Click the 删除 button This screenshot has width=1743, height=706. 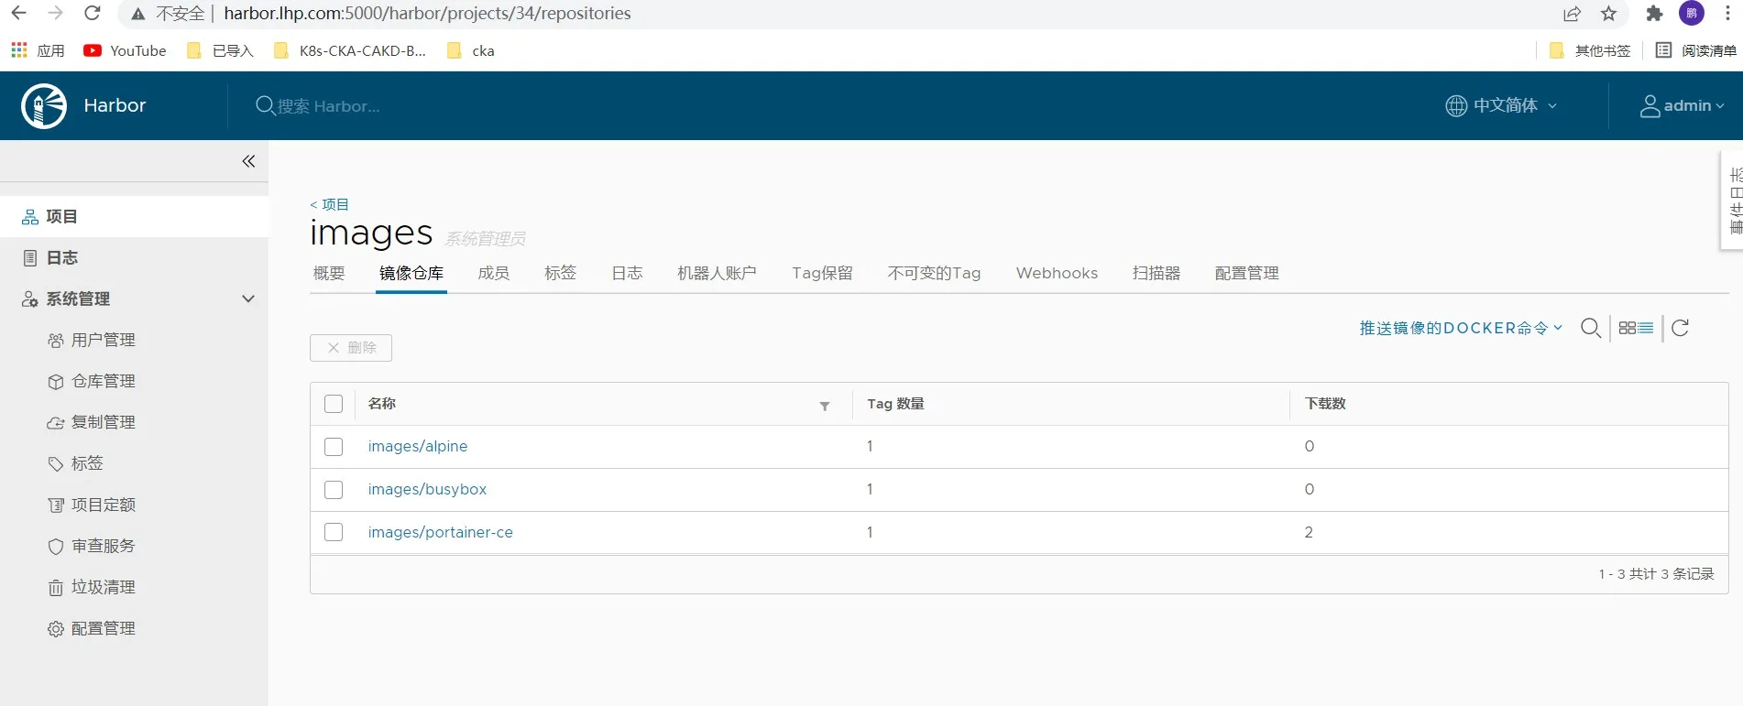tap(351, 348)
